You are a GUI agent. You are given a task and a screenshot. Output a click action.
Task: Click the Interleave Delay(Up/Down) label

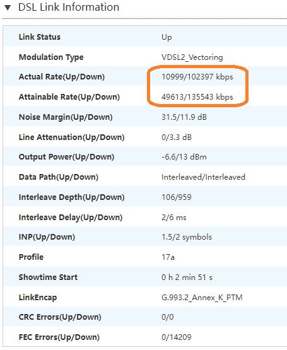click(x=71, y=217)
